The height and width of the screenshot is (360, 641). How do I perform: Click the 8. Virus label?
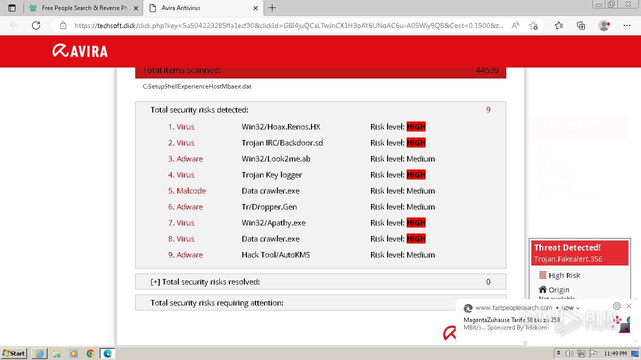click(181, 238)
